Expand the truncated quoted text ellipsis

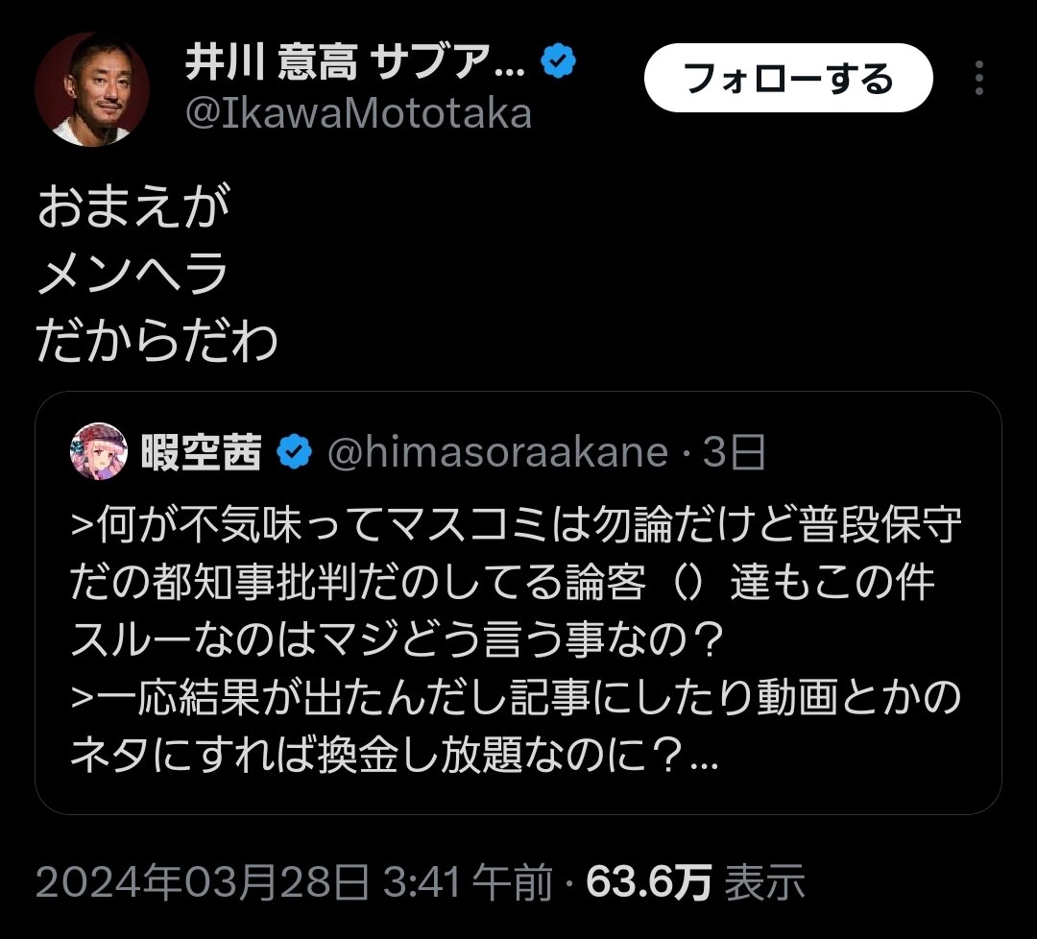click(704, 761)
